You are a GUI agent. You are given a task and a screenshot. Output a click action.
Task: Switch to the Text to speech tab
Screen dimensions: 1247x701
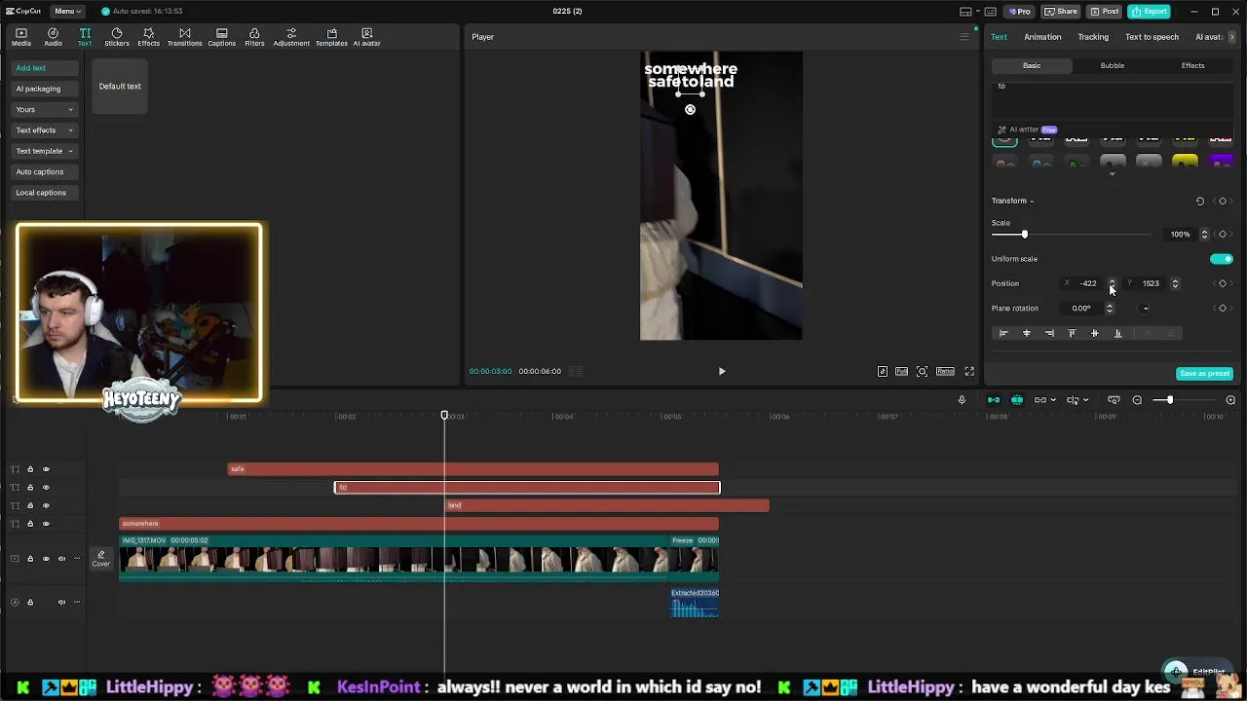[x=1152, y=37]
